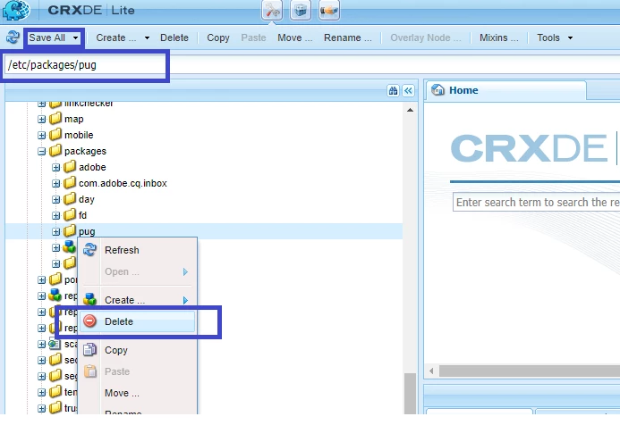Screen dimensions: 620x425
Task: Click Mixins in the top toolbar
Action: click(499, 37)
